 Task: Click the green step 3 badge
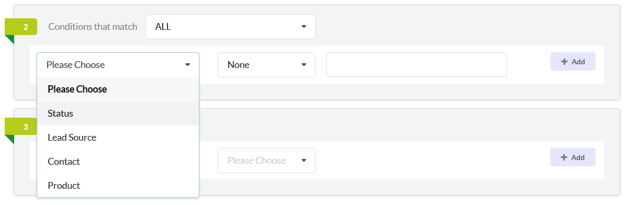(21, 127)
